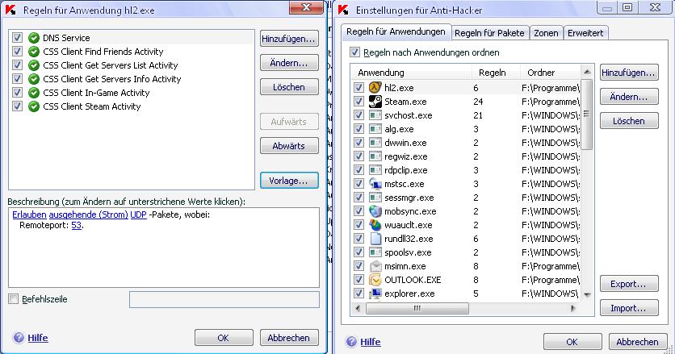Click the dwwin.exe program icon
This screenshot has height=354, width=675.
375,143
